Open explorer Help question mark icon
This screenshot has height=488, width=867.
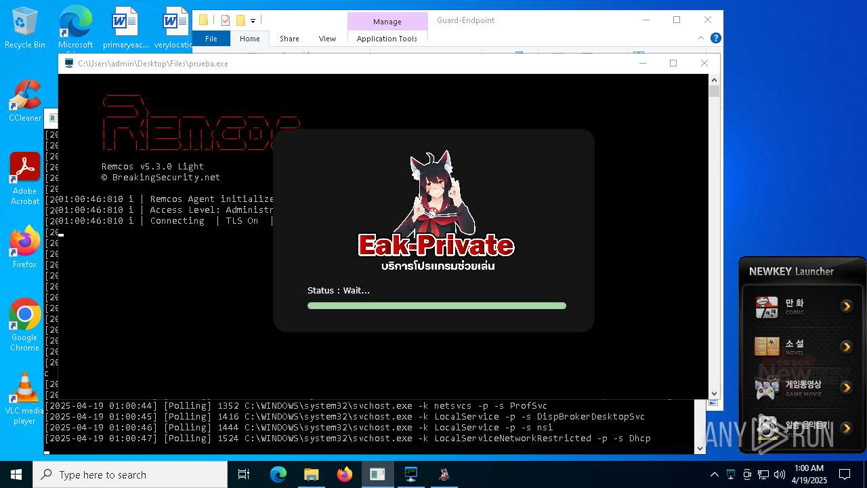[715, 39]
